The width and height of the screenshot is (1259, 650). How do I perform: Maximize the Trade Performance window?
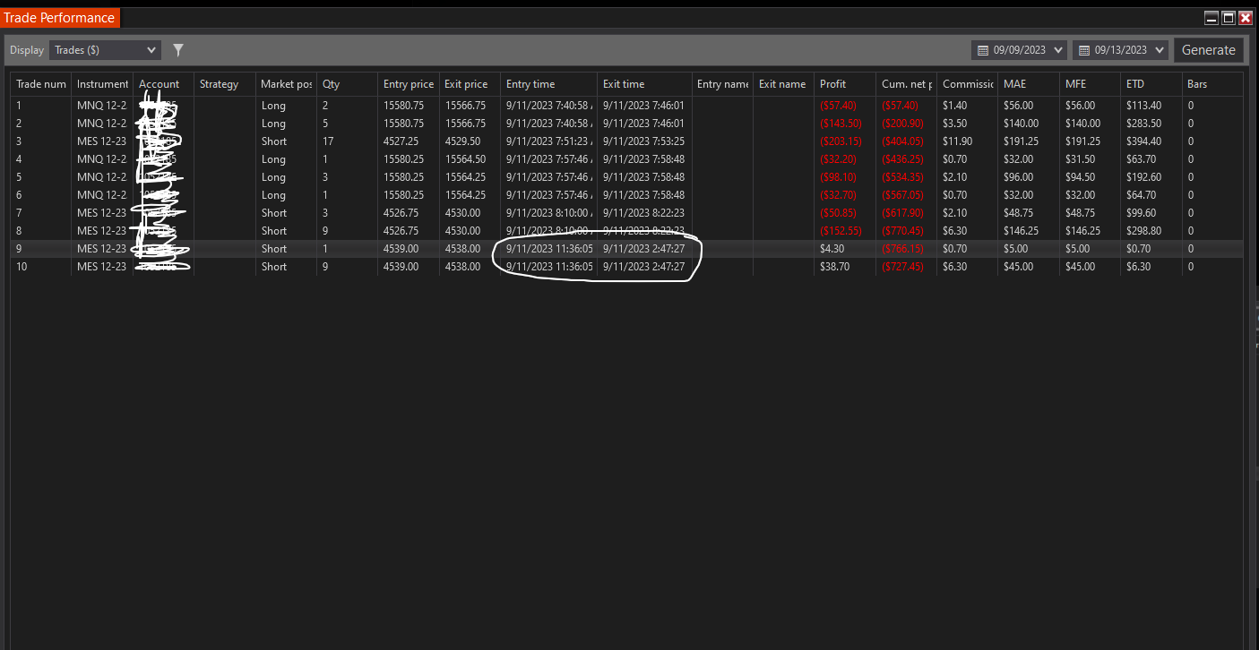click(1229, 17)
